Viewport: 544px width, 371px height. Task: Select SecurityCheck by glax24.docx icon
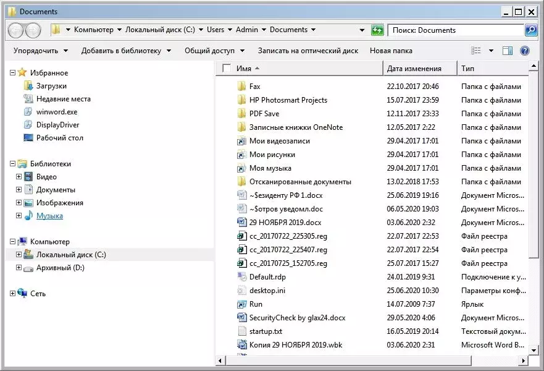241,317
